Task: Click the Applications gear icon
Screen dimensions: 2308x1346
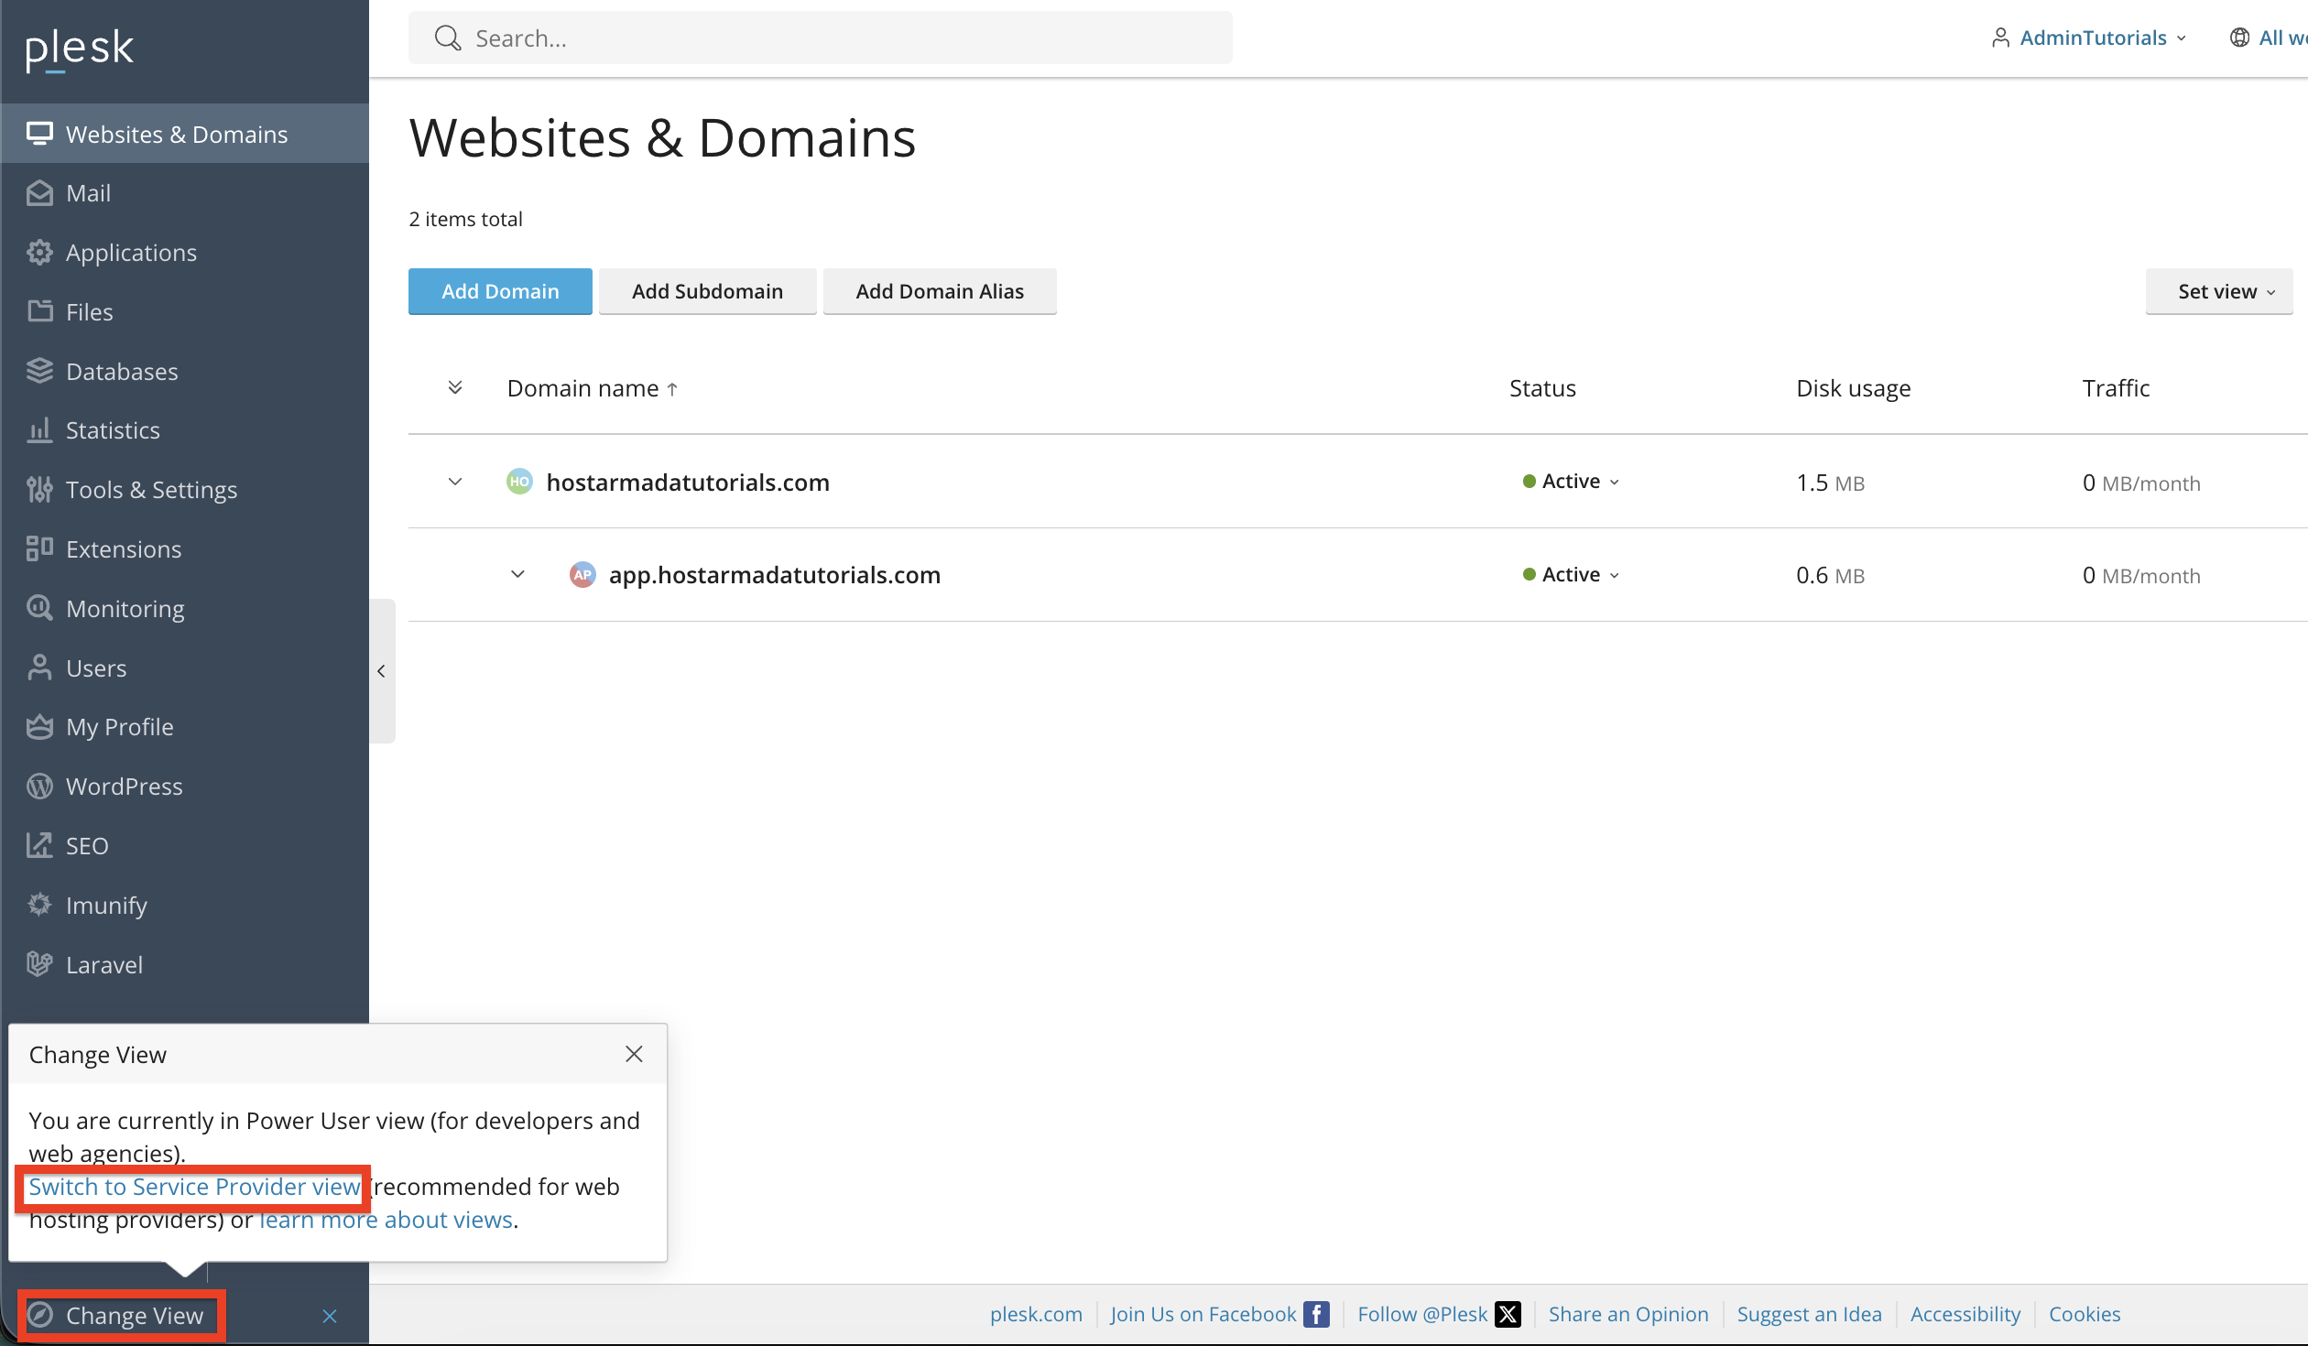Action: (39, 253)
